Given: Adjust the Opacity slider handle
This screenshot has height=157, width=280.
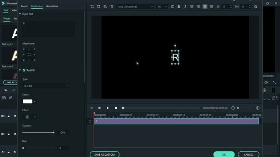Looking at the screenshot, I should pos(53,133).
